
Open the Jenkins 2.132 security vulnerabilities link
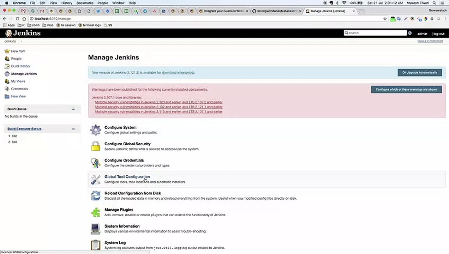(159, 107)
